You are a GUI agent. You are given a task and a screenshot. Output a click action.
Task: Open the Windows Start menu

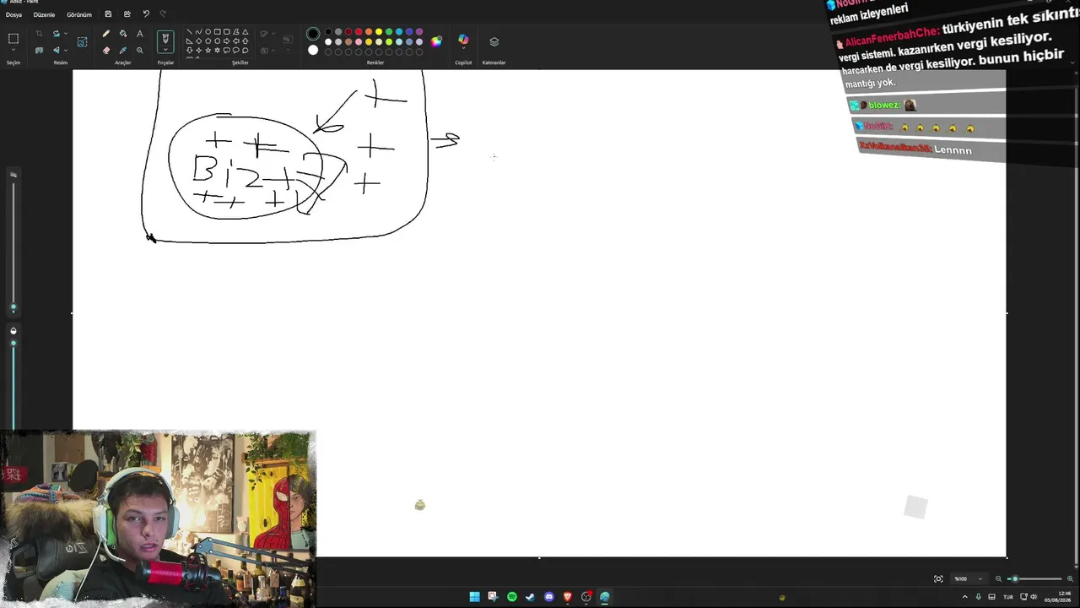click(474, 597)
